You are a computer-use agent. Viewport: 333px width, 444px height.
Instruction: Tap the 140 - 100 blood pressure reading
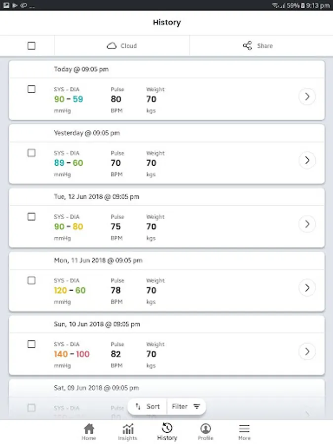pyautogui.click(x=72, y=354)
